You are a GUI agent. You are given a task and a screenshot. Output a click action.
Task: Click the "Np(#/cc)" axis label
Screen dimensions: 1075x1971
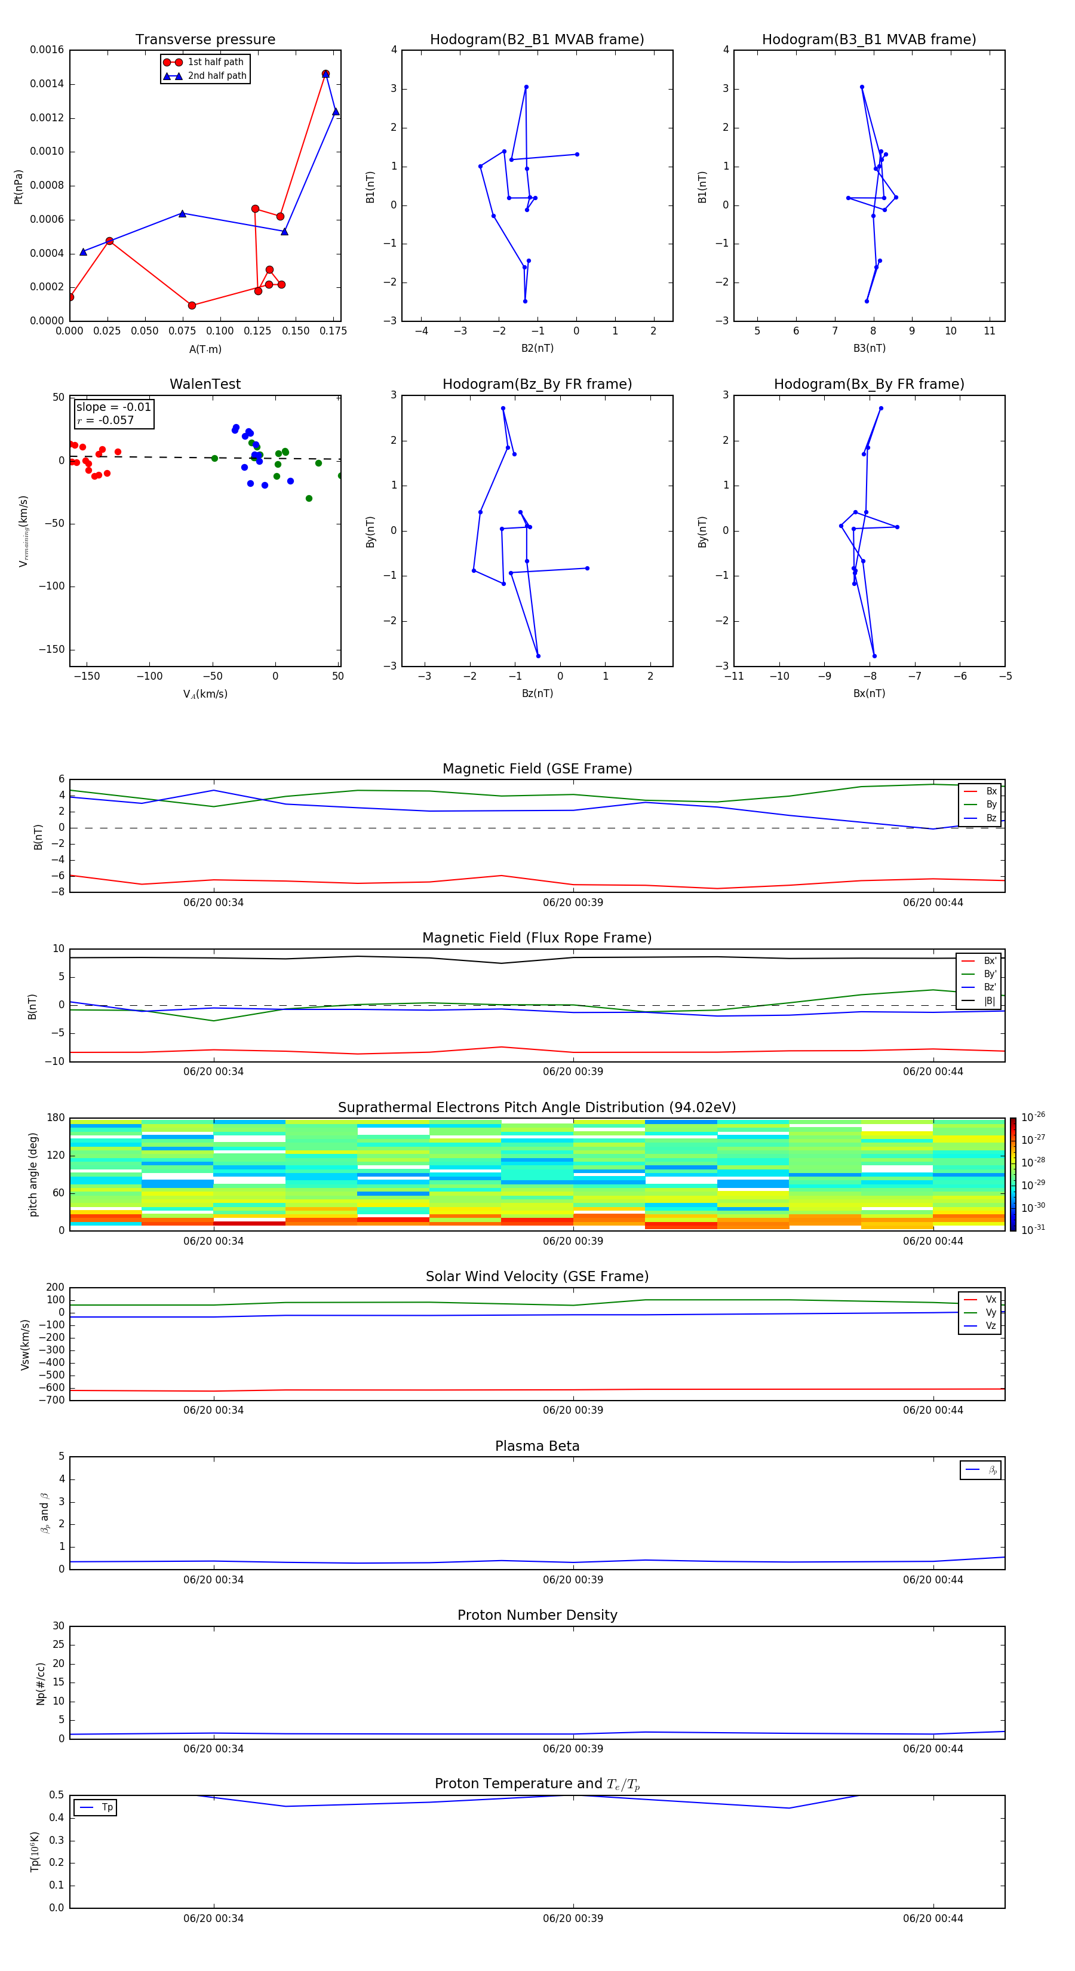41,1683
